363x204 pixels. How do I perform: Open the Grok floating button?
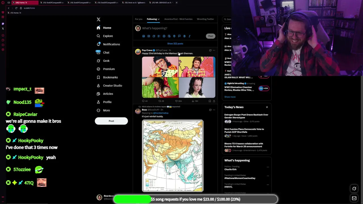coord(354,189)
